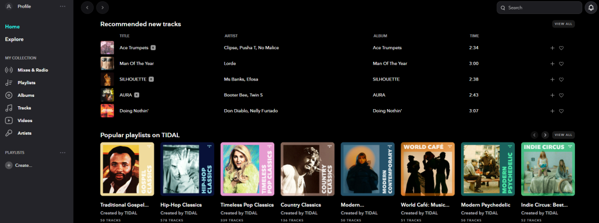
Task: Favorite the SILHOUETTE track with heart
Action: [x=561, y=79]
